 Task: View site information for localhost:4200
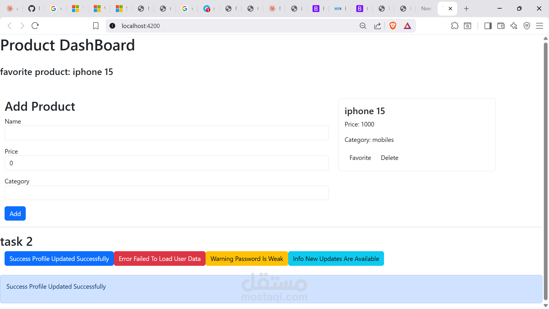112,26
